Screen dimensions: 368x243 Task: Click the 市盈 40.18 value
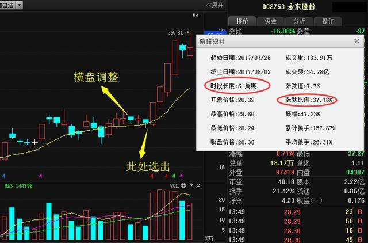click(286, 182)
